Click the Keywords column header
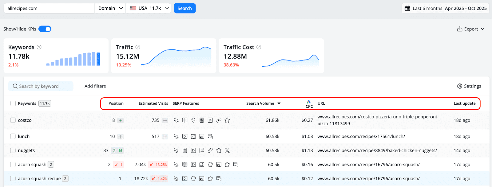Image resolution: width=492 pixels, height=187 pixels. (27, 103)
